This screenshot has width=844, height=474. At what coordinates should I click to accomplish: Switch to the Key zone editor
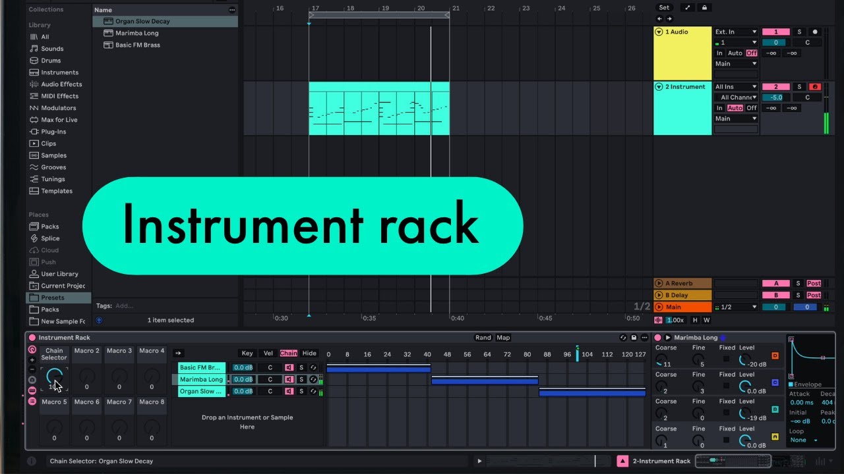point(247,354)
